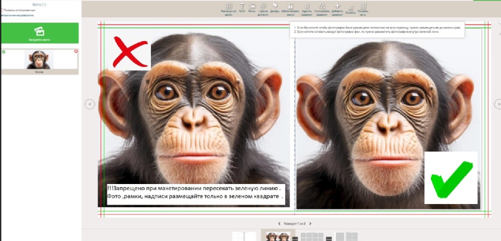The height and width of the screenshot is (241, 501).
Task: Add a photo frame (+ рамка для фото)
Action: (x=263, y=7)
